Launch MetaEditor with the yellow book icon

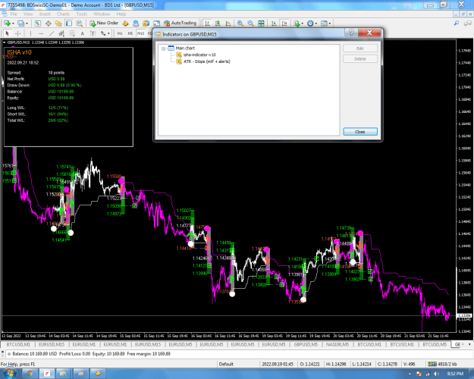tap(125, 23)
